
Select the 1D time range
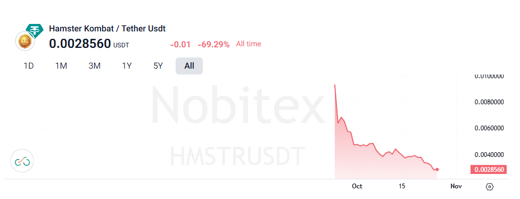coord(29,66)
